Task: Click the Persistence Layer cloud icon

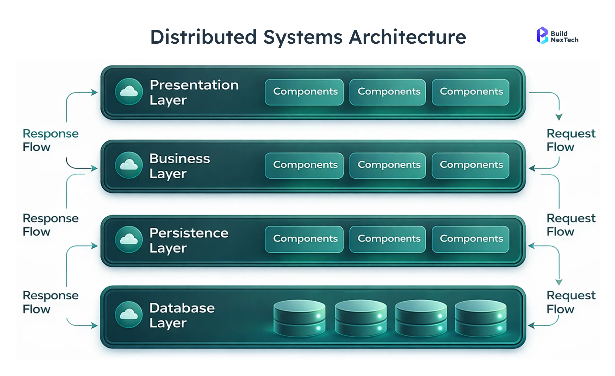Action: point(129,239)
